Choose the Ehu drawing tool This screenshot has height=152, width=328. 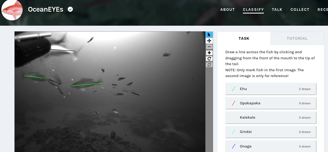tap(271, 89)
